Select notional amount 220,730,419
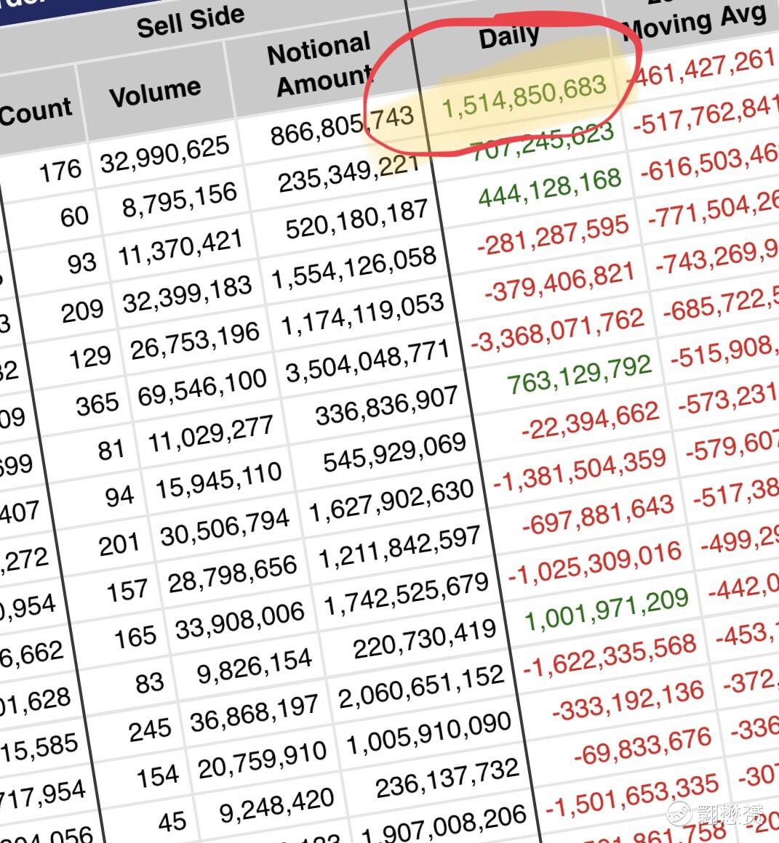Viewport: 779px width, 843px height. pos(425,639)
